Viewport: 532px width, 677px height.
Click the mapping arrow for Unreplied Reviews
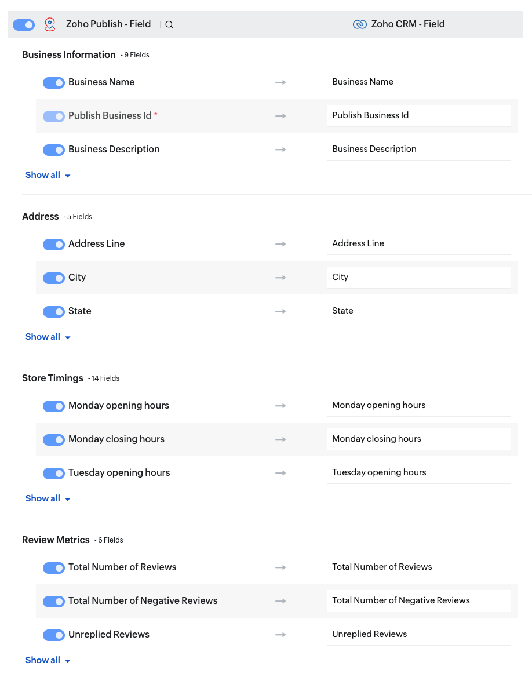tap(280, 635)
